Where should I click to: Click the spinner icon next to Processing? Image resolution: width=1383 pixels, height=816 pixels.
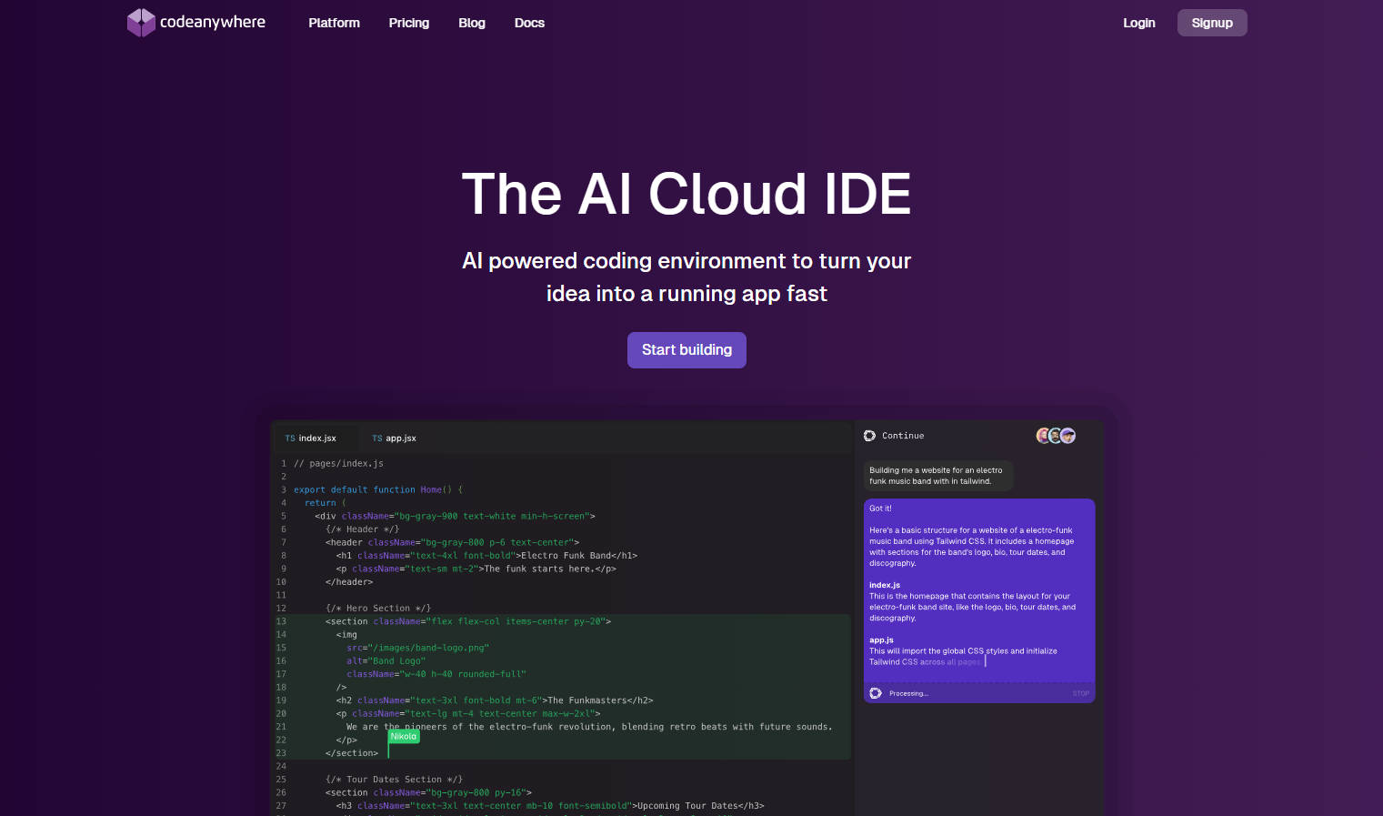875,692
